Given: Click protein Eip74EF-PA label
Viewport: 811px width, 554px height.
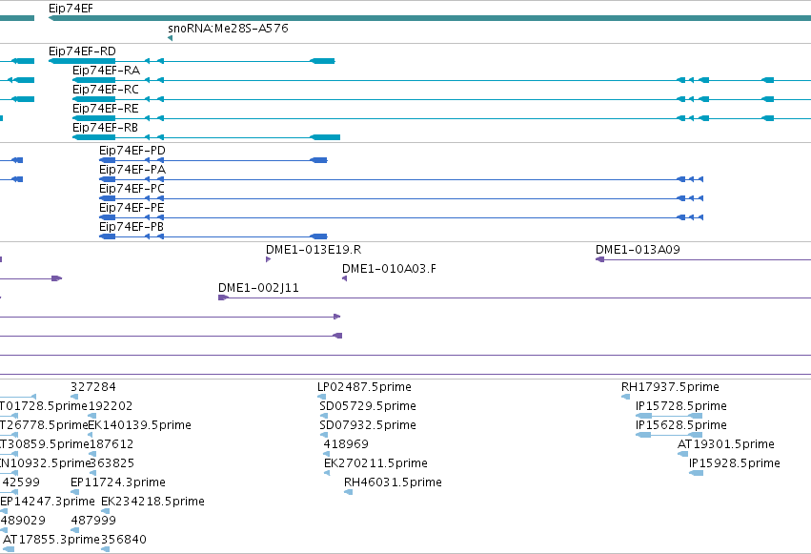Looking at the screenshot, I should [132, 170].
